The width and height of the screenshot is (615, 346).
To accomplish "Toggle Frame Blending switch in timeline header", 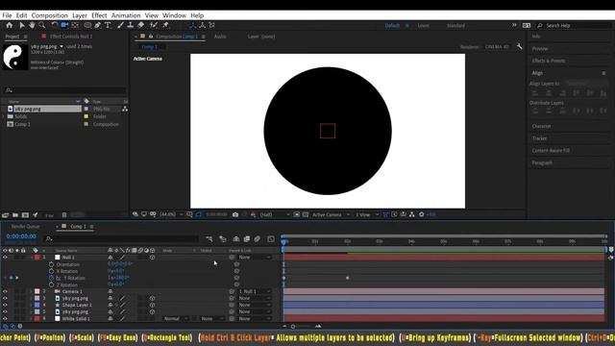I will click(x=247, y=239).
